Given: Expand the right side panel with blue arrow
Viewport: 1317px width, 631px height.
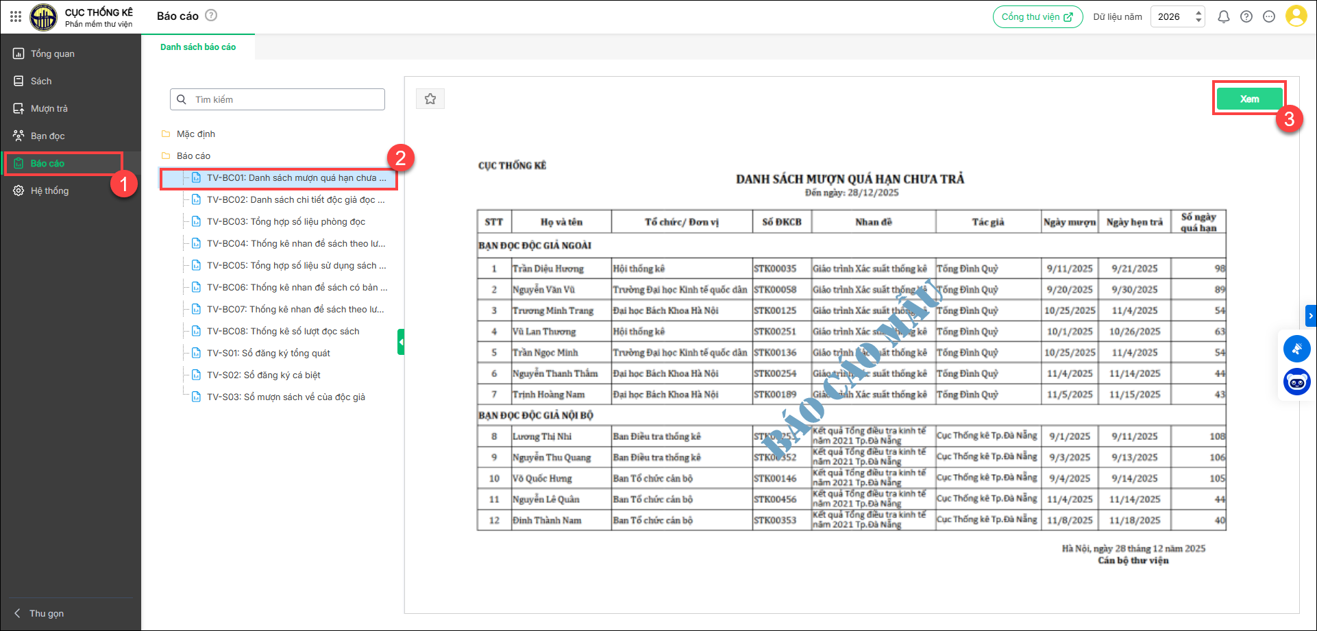Looking at the screenshot, I should point(1310,316).
